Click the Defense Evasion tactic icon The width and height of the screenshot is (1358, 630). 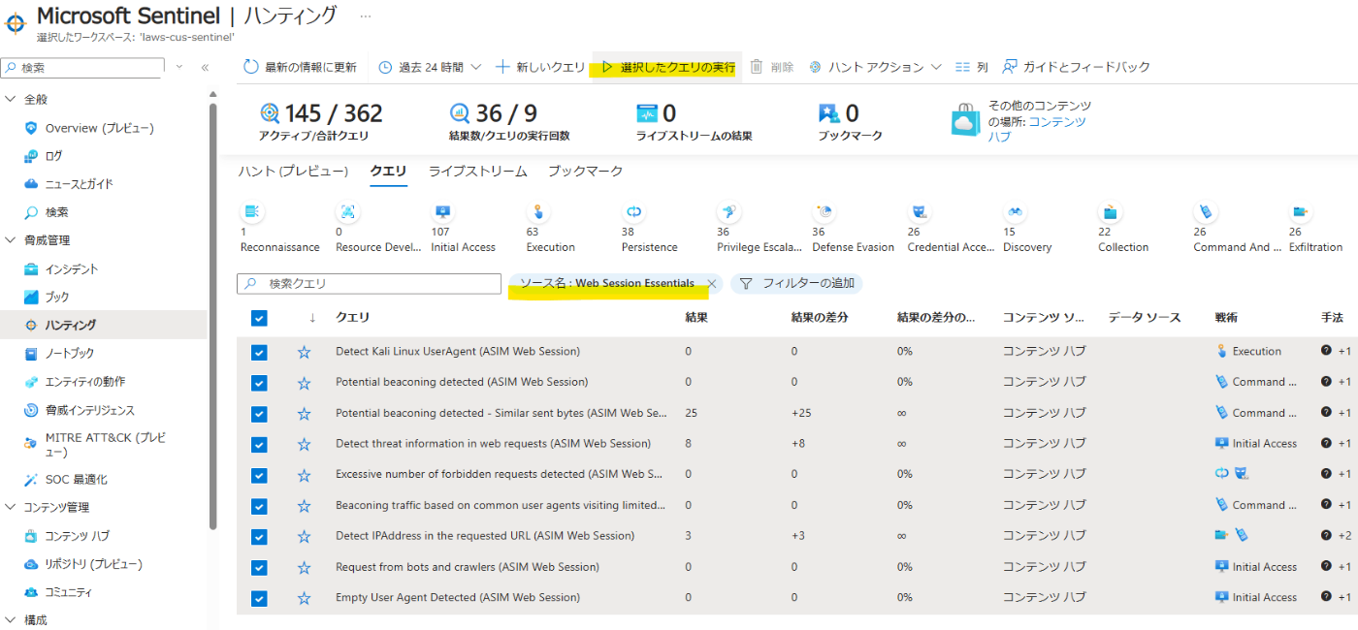pyautogui.click(x=824, y=211)
